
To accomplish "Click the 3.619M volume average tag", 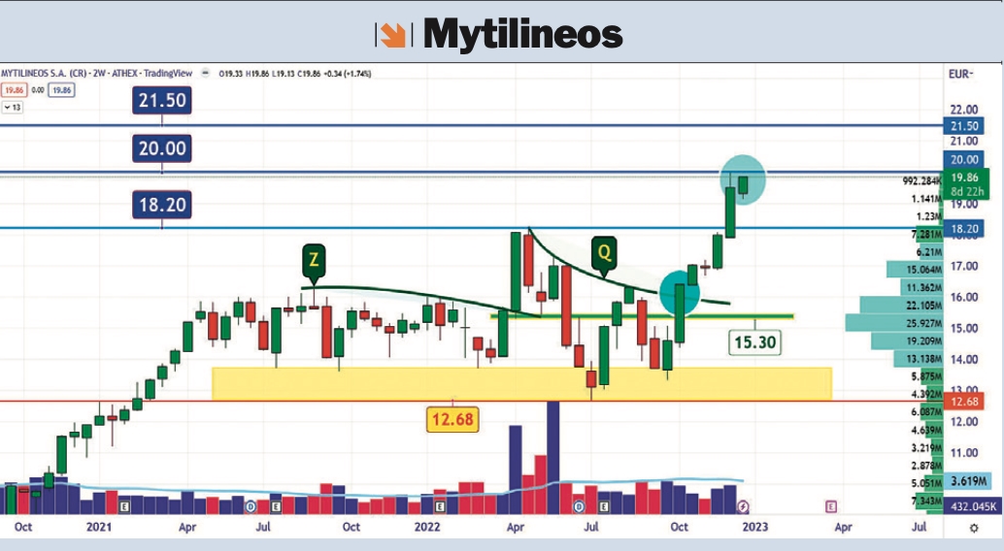I will tap(967, 480).
